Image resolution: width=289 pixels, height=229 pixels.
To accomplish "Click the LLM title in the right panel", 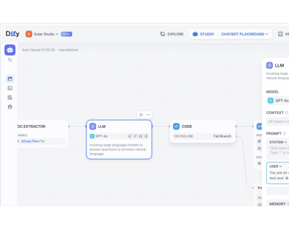I will (279, 65).
